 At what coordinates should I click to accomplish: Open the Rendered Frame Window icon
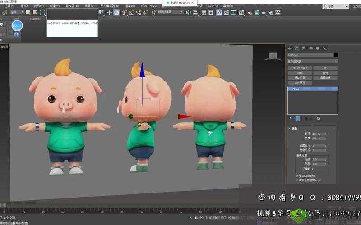click(257, 13)
